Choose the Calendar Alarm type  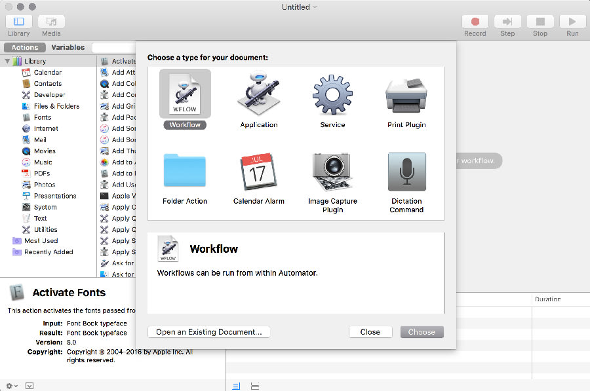259,178
